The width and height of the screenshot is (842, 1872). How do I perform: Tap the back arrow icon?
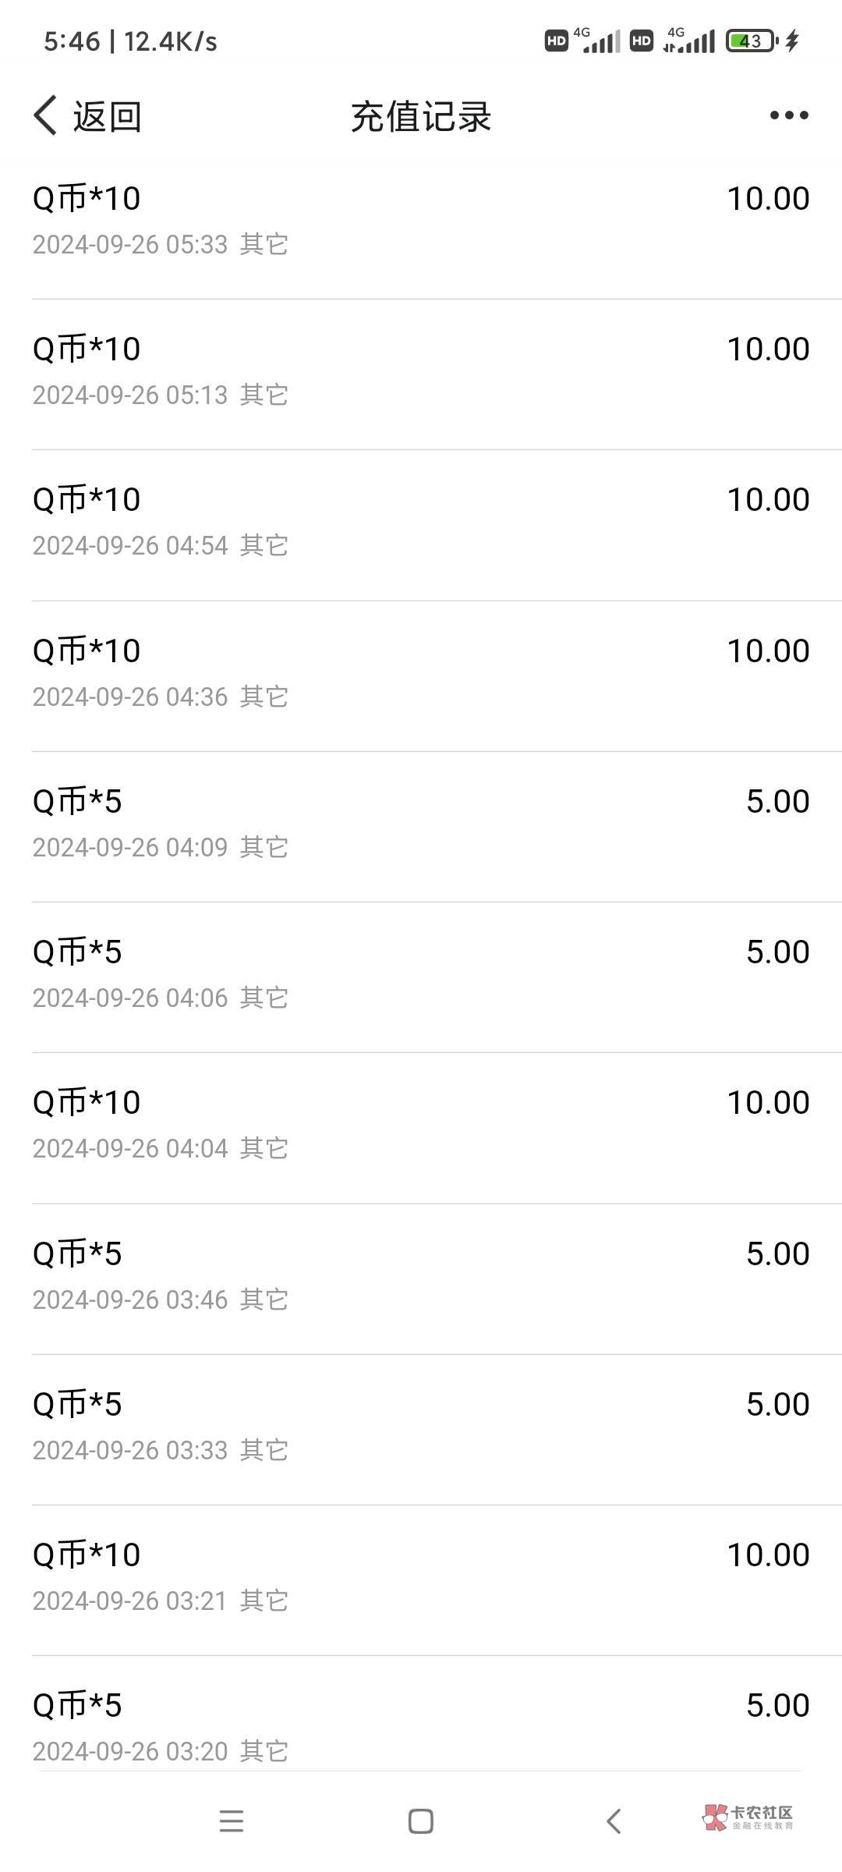(46, 116)
